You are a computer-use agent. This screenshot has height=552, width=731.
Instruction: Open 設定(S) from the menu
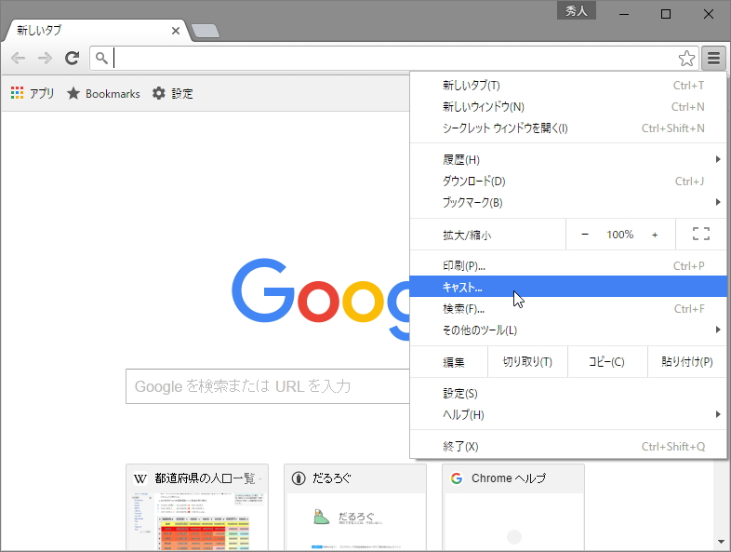coord(568,394)
